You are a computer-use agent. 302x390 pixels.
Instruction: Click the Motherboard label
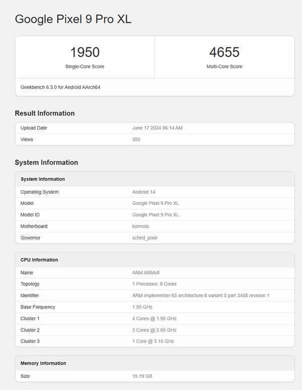34,226
